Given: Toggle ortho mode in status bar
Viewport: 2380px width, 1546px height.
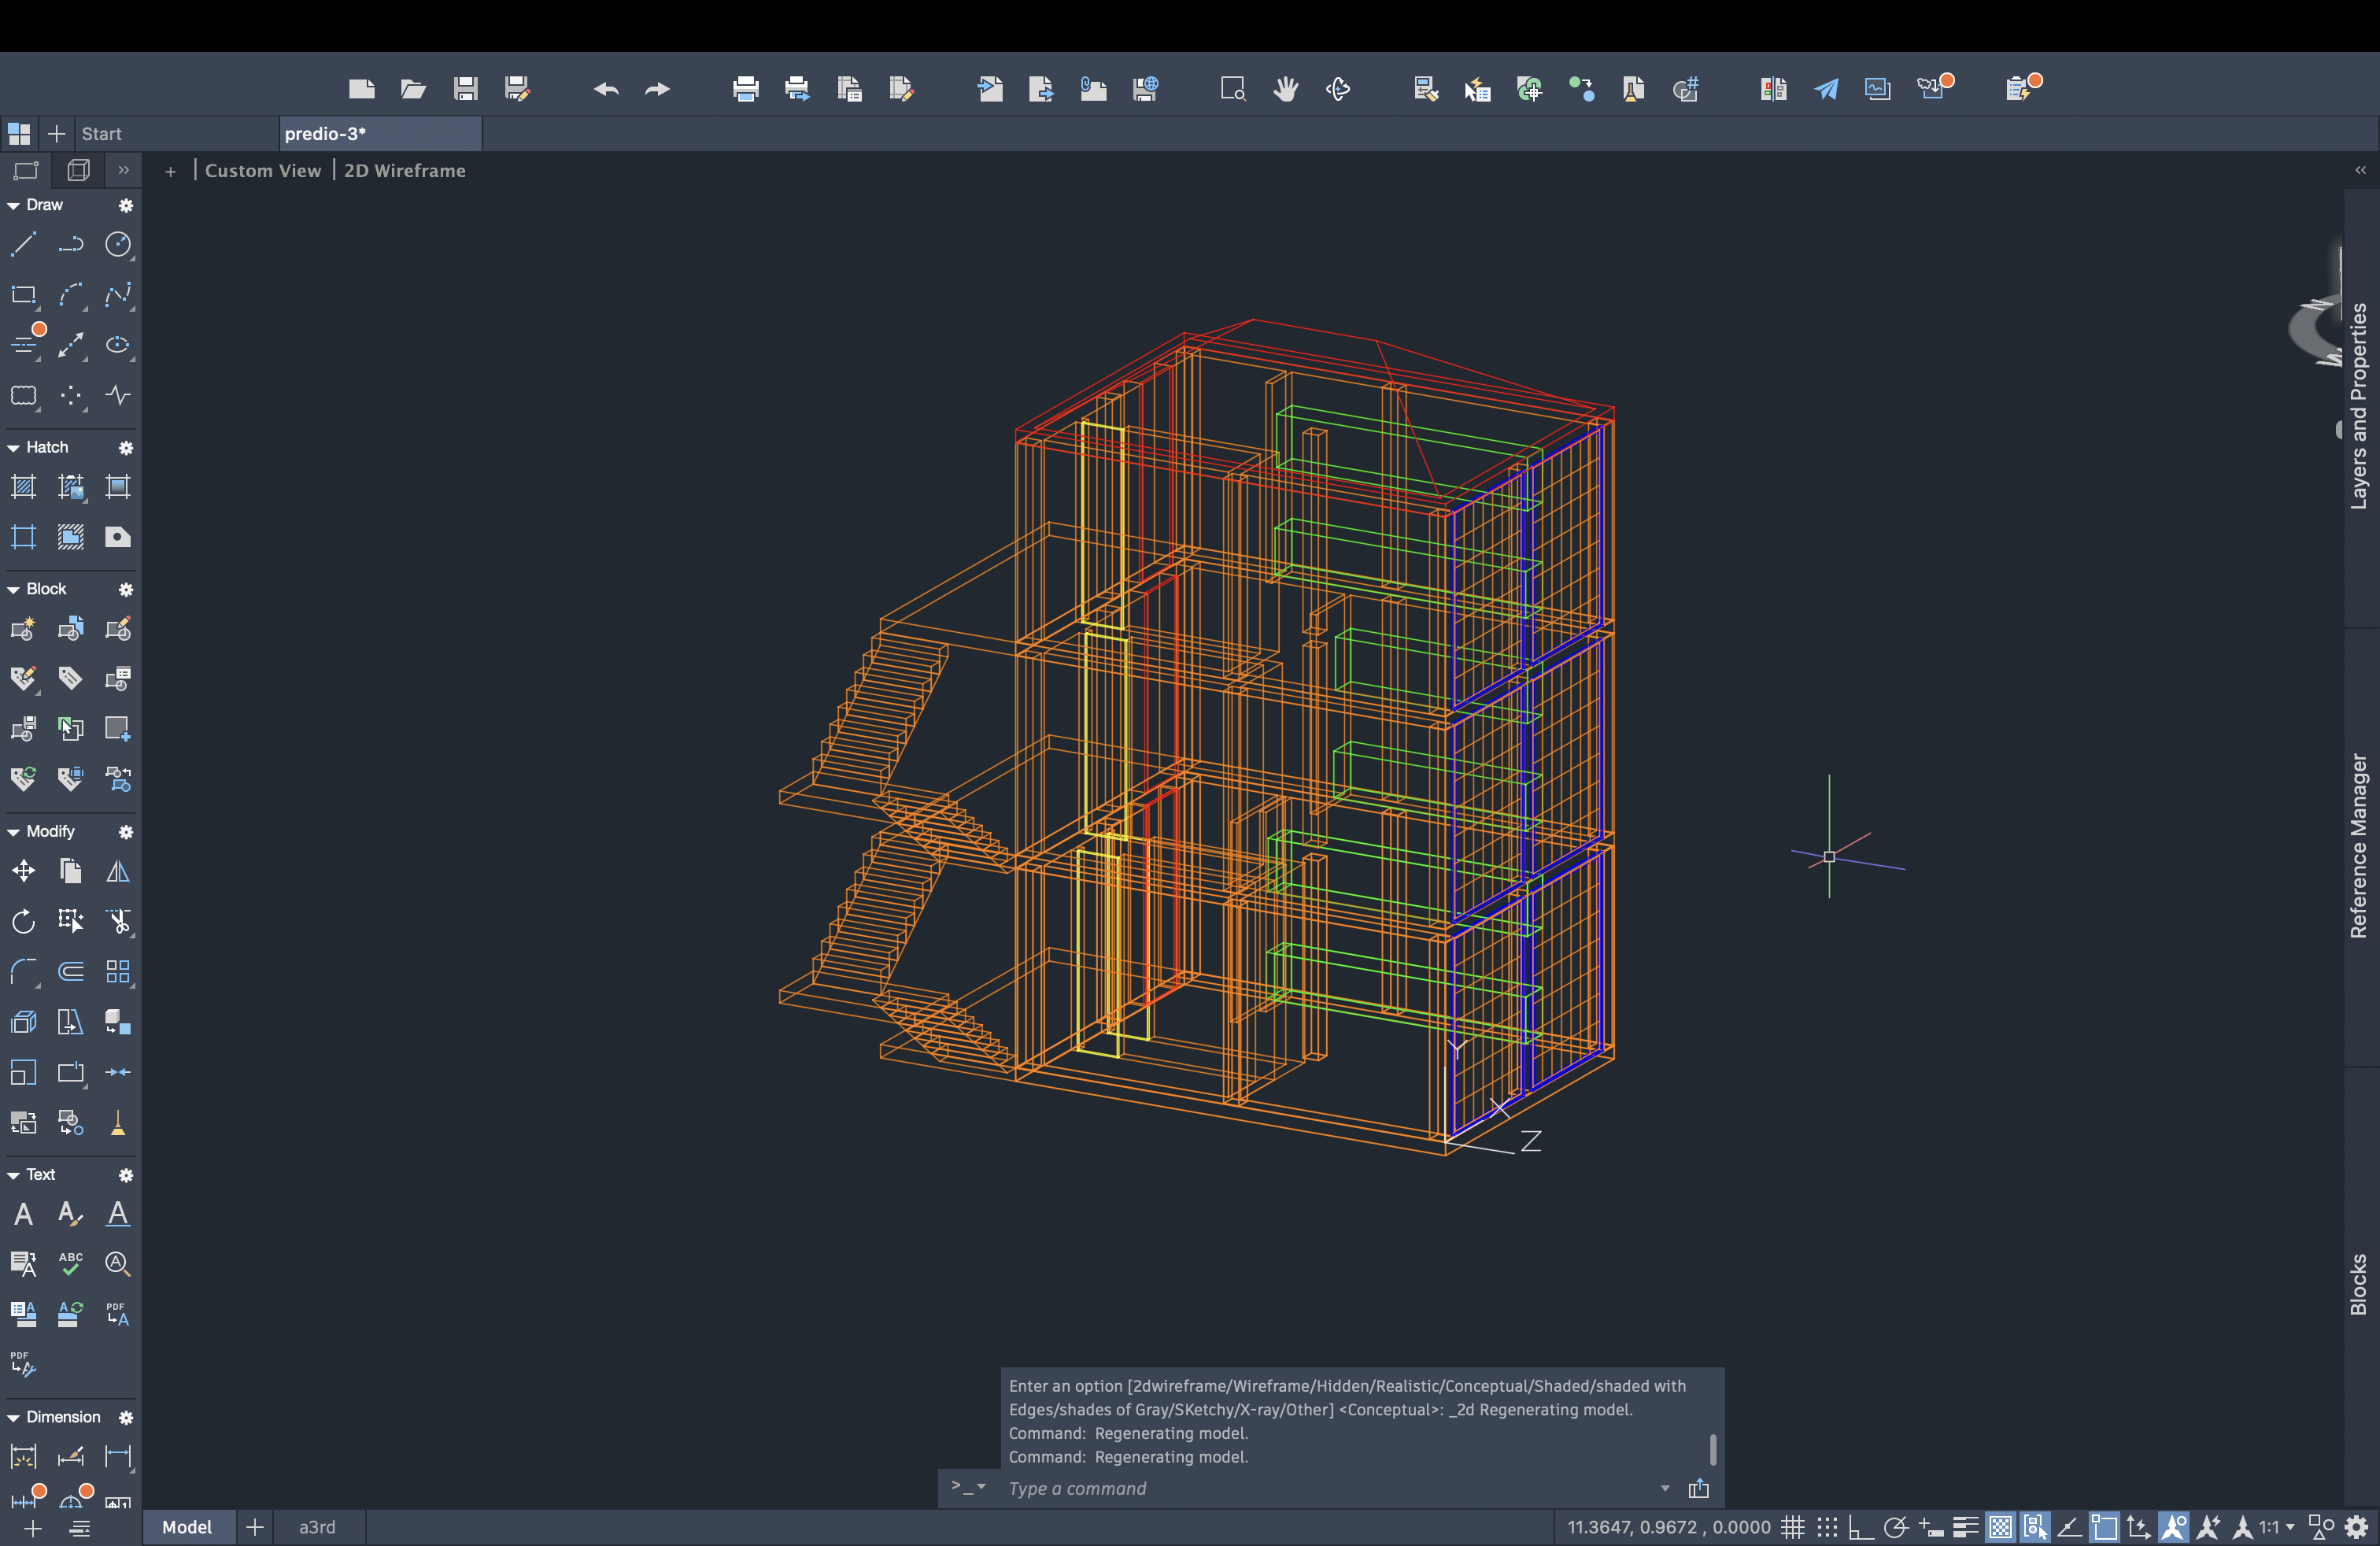Looking at the screenshot, I should click(1860, 1527).
